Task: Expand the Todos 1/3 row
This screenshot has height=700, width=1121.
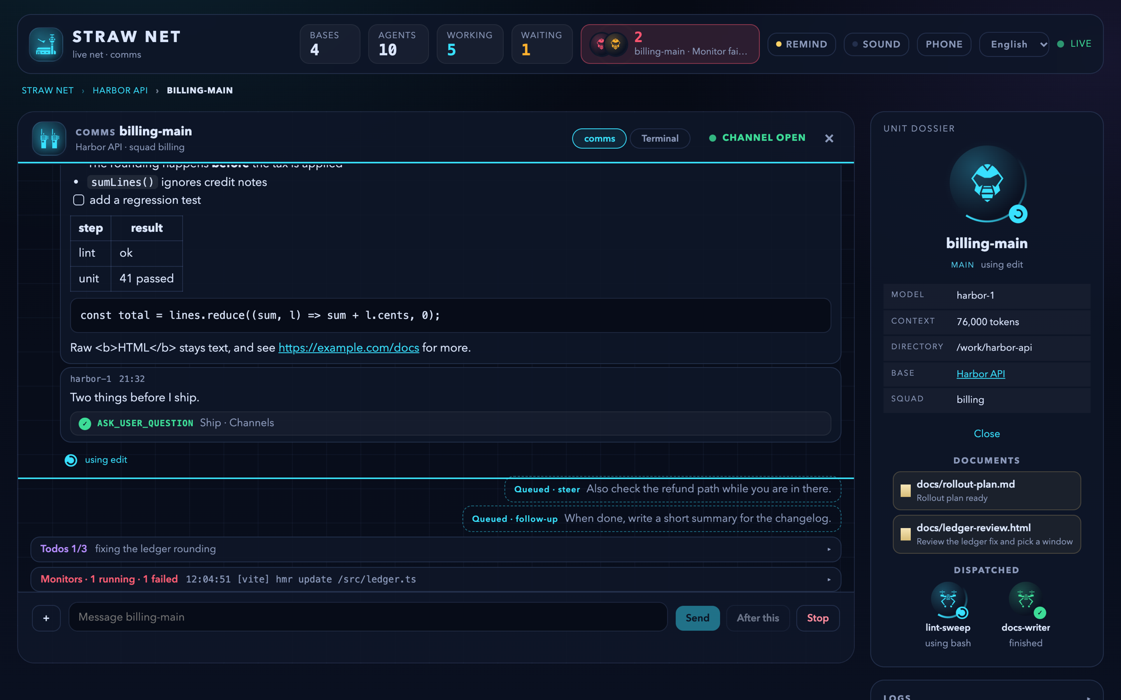Action: click(x=436, y=549)
